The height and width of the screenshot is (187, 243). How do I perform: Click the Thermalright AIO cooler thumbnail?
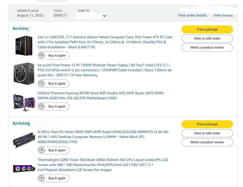tap(24, 168)
